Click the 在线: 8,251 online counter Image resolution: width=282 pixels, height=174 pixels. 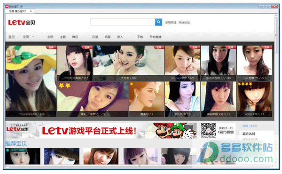[x=250, y=126]
